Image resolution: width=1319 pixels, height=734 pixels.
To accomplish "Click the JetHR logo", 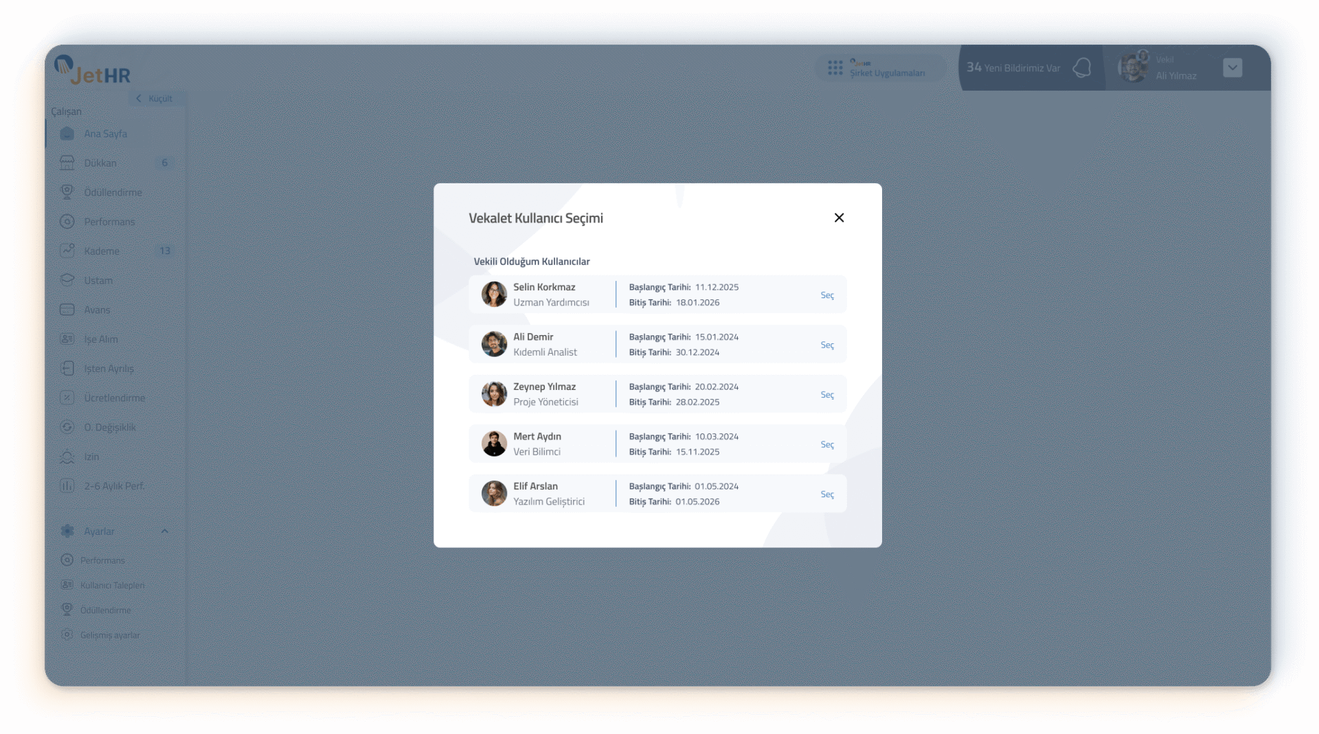I will tap(93, 71).
